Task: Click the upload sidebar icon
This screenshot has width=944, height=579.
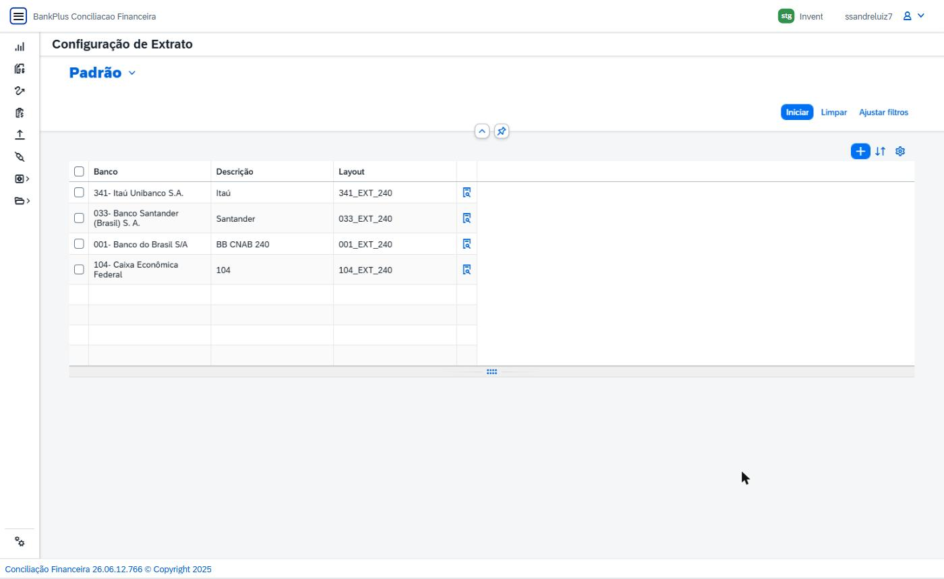Action: coord(20,135)
